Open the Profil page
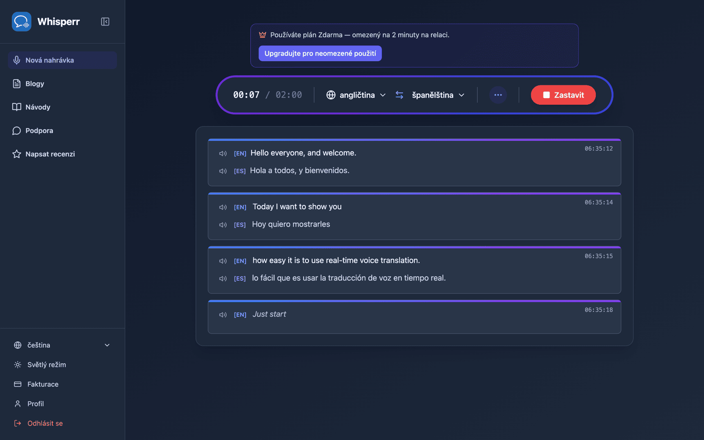 click(x=62, y=403)
